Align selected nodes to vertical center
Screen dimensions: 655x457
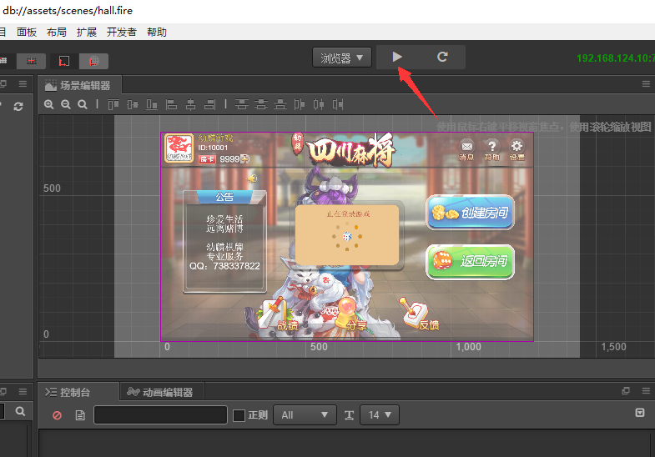(x=133, y=104)
